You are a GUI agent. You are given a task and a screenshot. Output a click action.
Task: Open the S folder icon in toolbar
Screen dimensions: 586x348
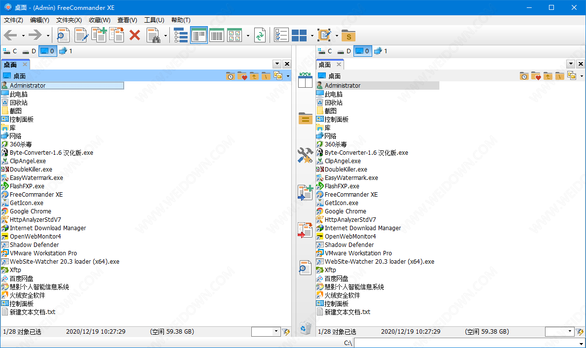click(349, 35)
